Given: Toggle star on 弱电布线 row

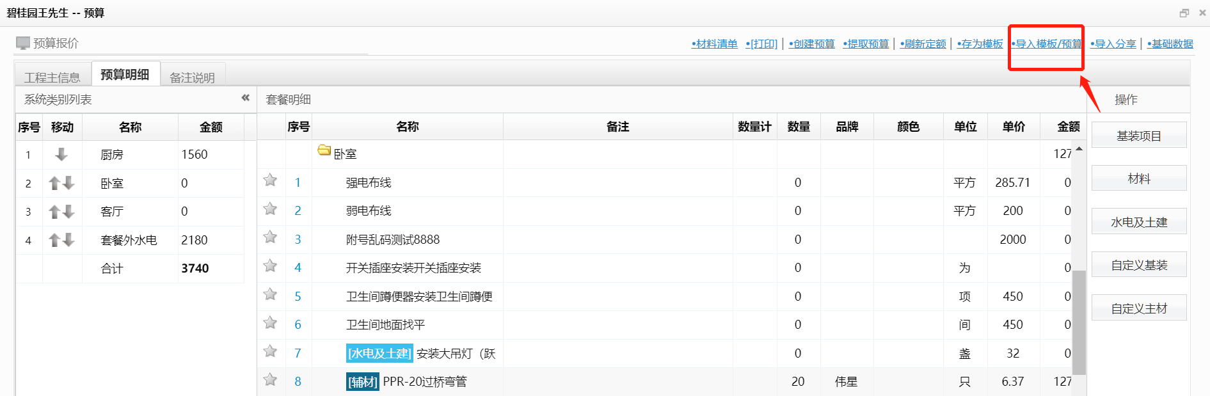Looking at the screenshot, I should pyautogui.click(x=270, y=209).
